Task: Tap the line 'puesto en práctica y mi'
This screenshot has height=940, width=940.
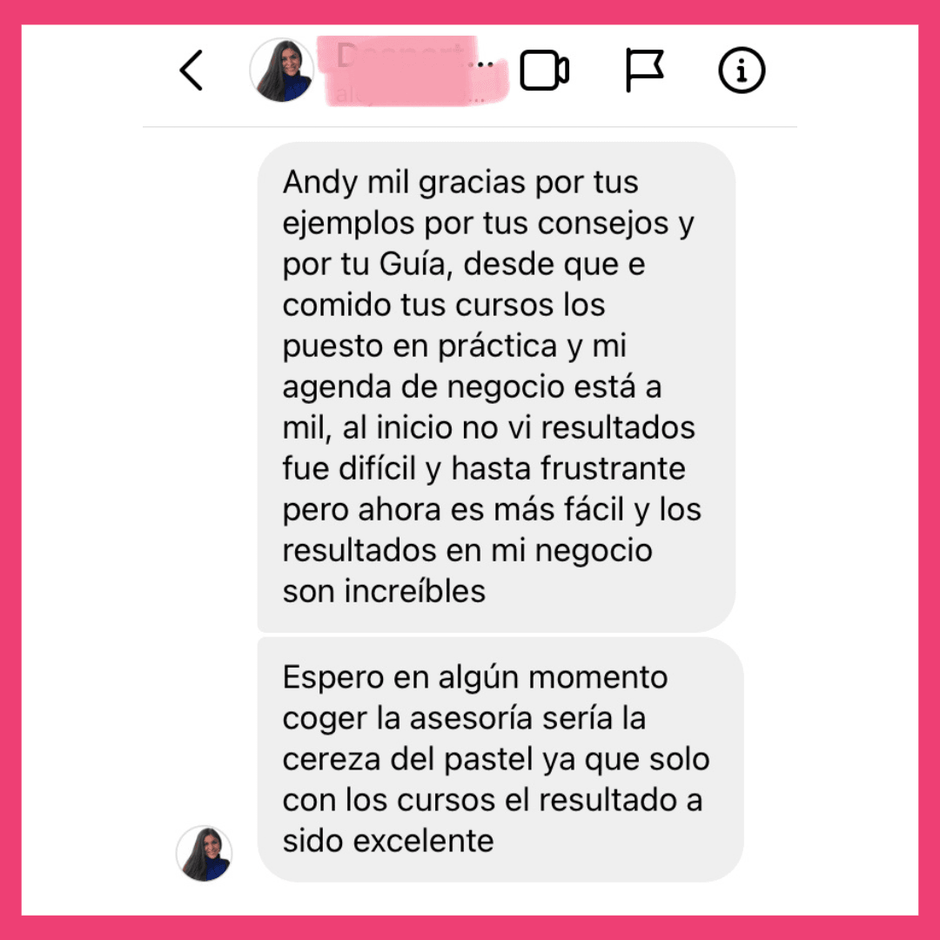Action: pos(454,346)
